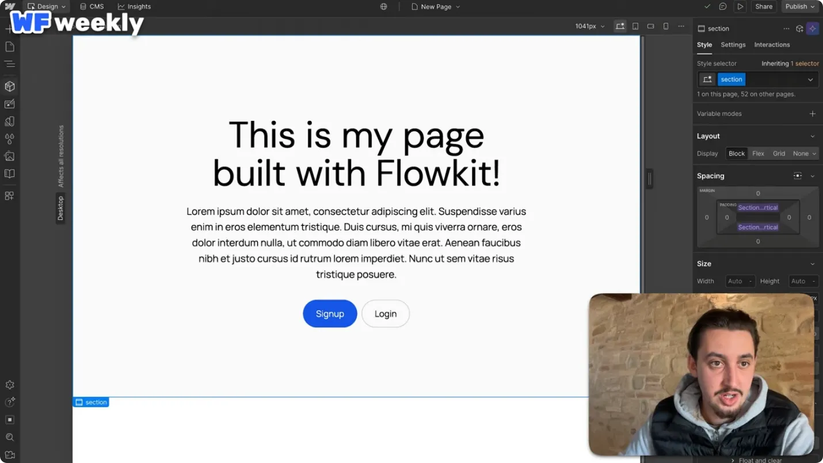The width and height of the screenshot is (823, 463).
Task: Set display to Grid
Action: click(x=779, y=154)
